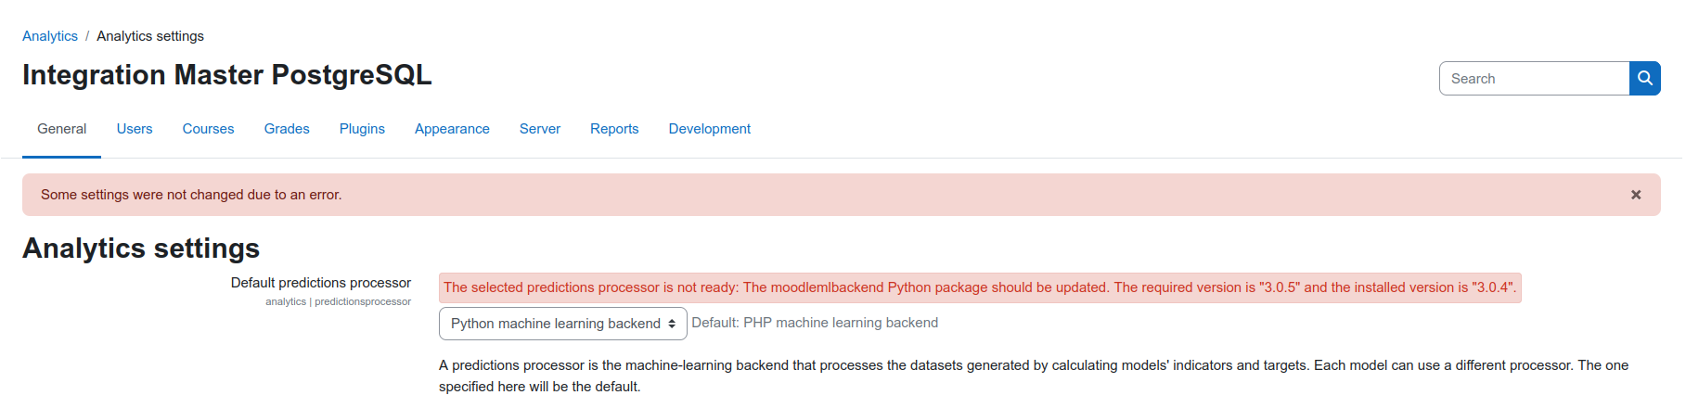
Task: Switch to the Development tab
Action: [710, 129]
